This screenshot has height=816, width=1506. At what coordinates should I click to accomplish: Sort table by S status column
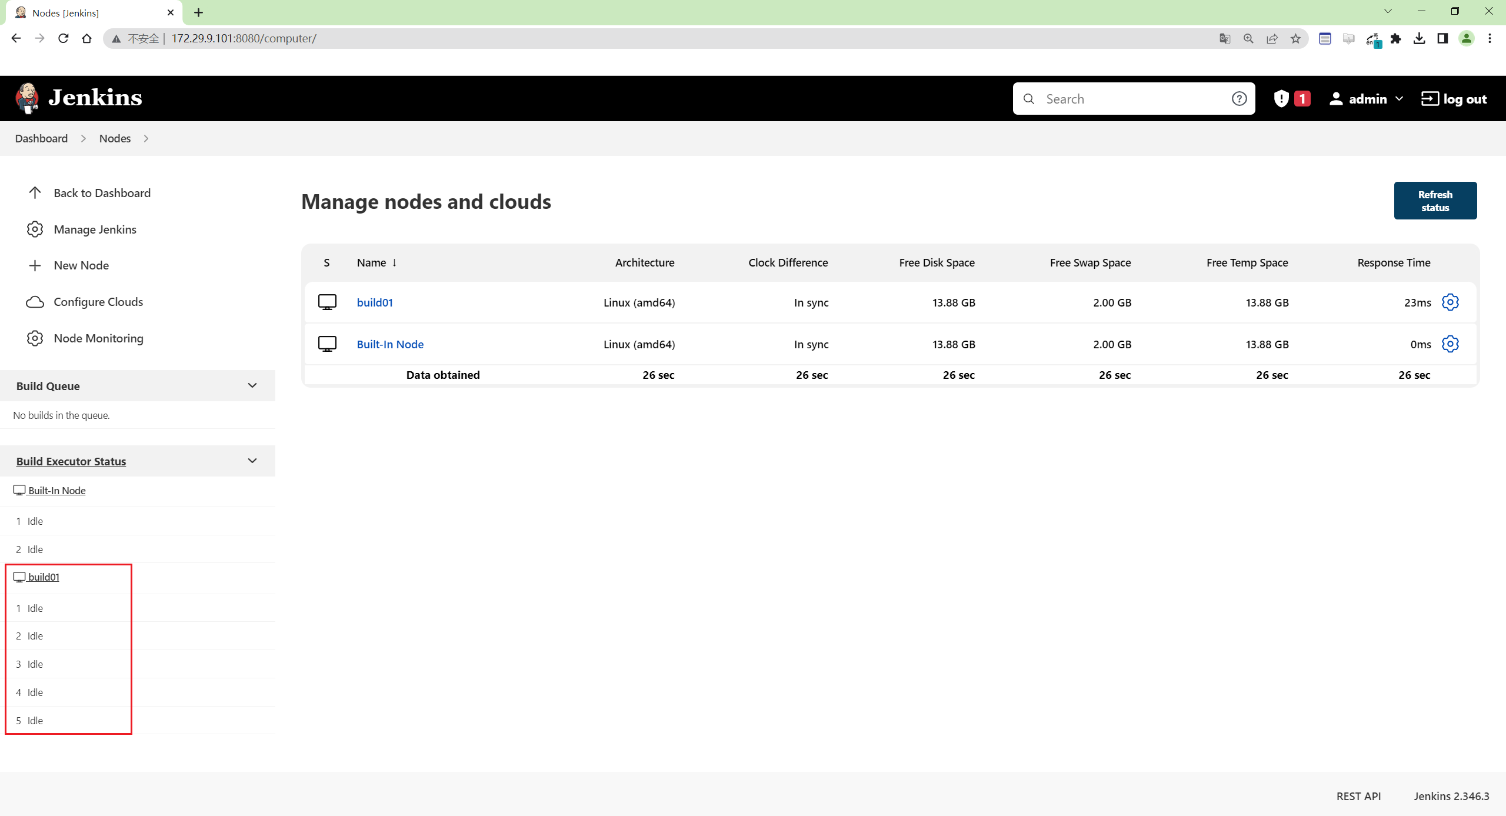326,262
